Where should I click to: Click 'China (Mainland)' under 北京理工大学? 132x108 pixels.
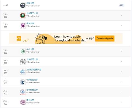click(34, 16)
